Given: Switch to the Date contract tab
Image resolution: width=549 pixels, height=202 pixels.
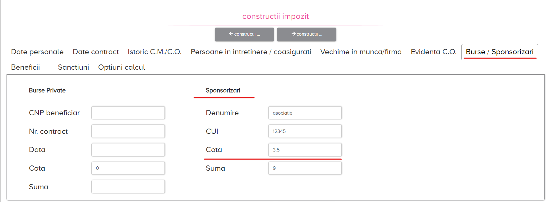Looking at the screenshot, I should tap(96, 52).
